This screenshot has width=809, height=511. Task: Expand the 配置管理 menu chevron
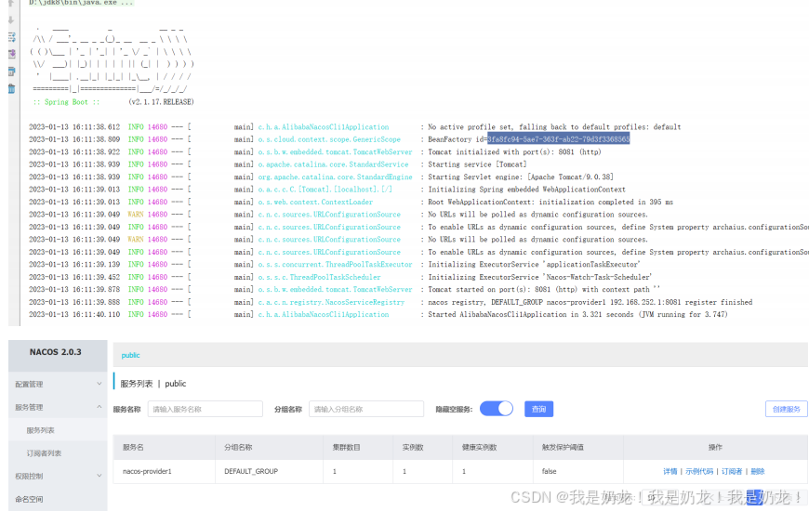tap(99, 384)
